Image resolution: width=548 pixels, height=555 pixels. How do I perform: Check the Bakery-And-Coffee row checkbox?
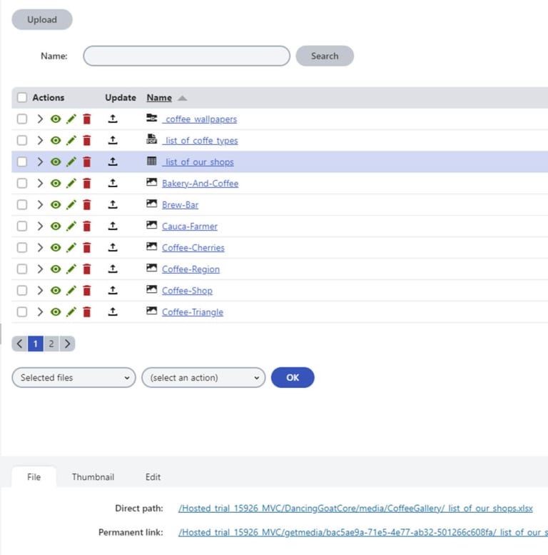[22, 184]
